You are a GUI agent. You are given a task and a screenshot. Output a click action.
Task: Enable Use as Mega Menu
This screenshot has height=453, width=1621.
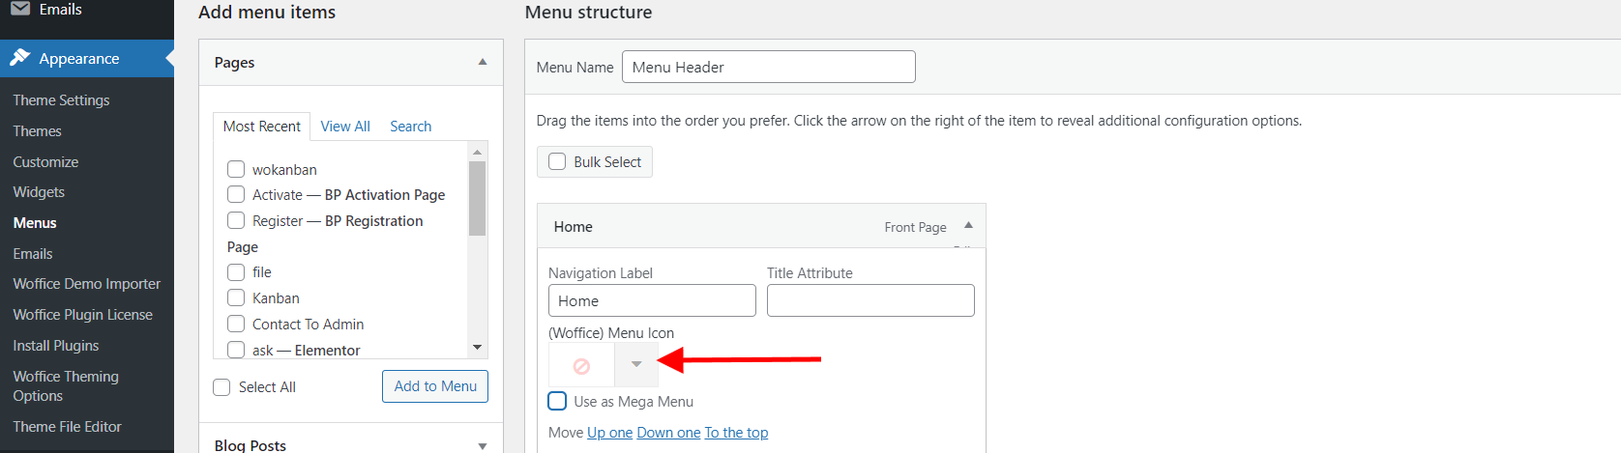[557, 401]
